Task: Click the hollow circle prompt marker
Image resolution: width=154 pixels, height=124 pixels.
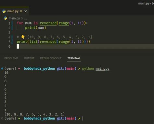Action: (2, 118)
